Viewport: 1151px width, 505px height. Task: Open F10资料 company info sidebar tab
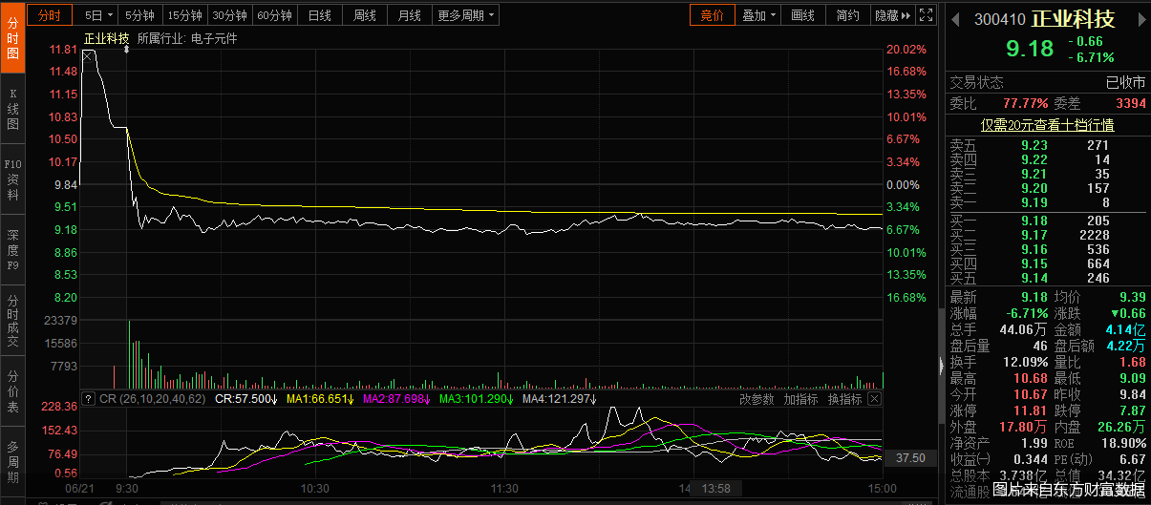pos(12,179)
